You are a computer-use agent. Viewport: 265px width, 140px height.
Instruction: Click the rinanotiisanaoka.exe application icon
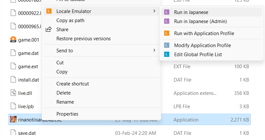13,120
